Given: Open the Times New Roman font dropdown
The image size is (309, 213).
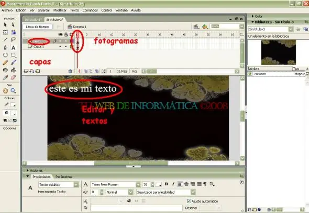Looking at the screenshot, I should point(138,184).
